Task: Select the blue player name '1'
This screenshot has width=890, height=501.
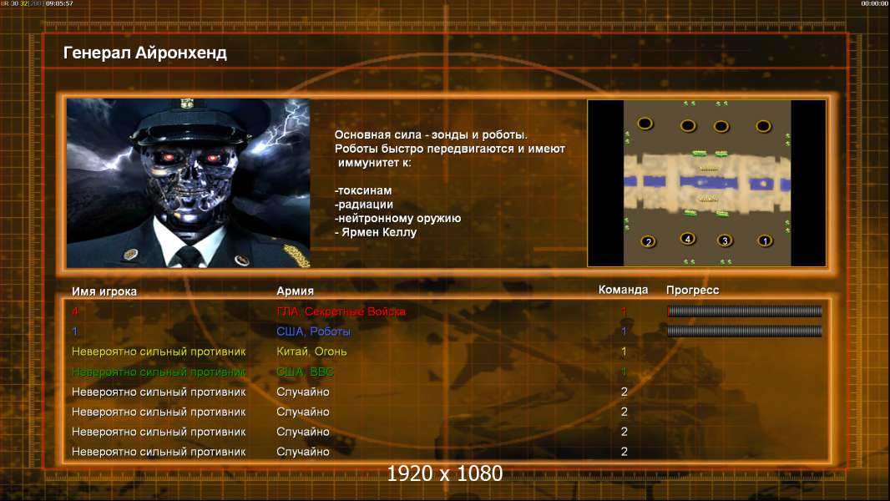Action: [75, 331]
